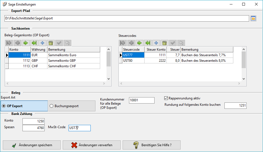Image resolution: width=263 pixels, height=152 pixels.
Task: Jump to last Steuercodes record
Action: click(x=148, y=43)
